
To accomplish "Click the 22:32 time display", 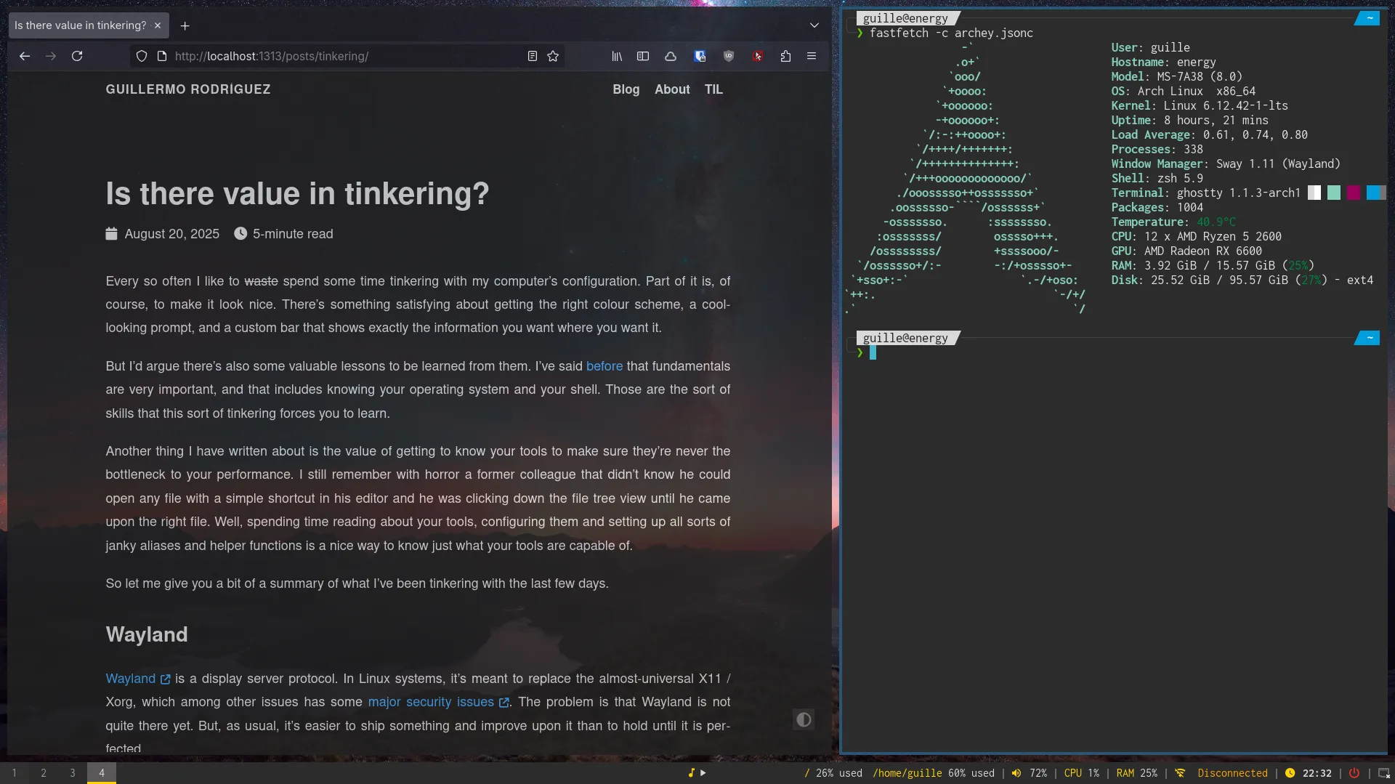I will pos(1317,773).
